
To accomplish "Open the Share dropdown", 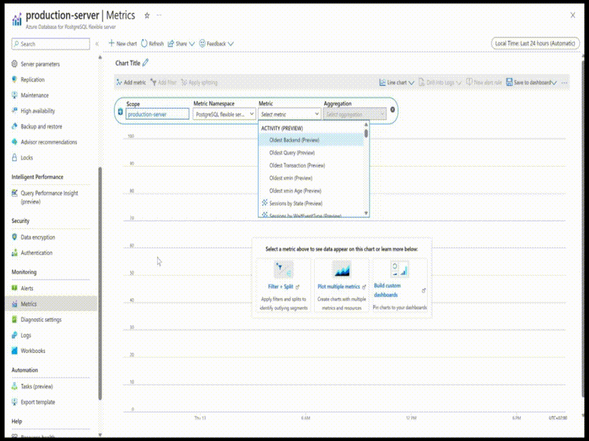I will coord(181,43).
